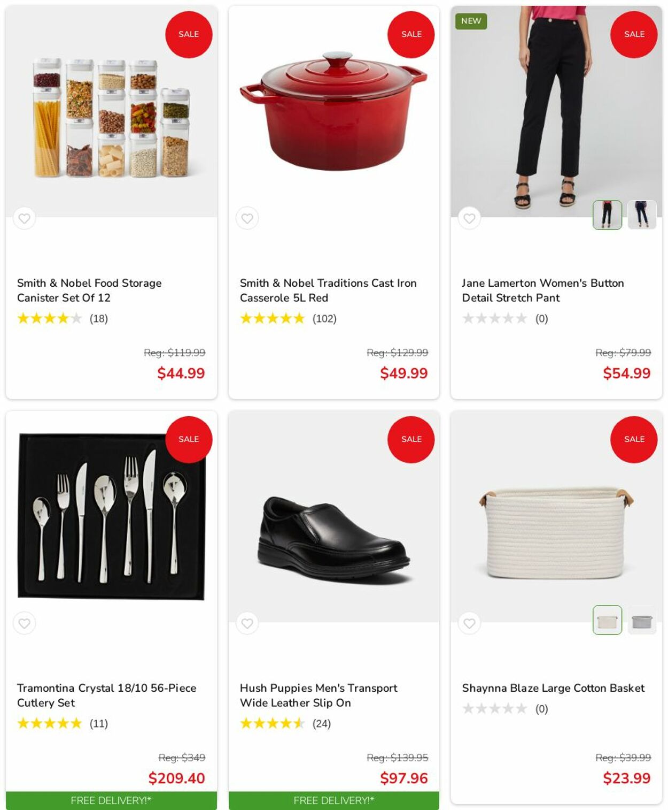Click star rating of casserole with 102 reviews
Viewport: 668px width, 810px height.
[x=272, y=319]
